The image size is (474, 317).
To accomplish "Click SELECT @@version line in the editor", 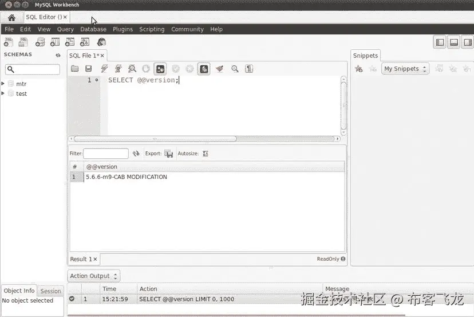I will [143, 80].
